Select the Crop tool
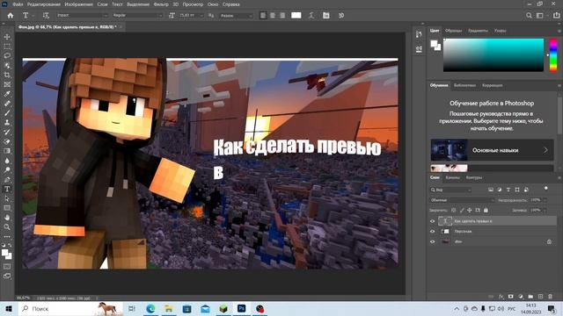 [x=7, y=75]
